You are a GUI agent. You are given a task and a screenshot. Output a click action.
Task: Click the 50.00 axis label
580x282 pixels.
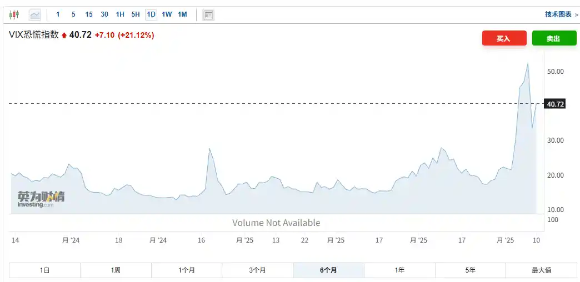tap(555, 71)
